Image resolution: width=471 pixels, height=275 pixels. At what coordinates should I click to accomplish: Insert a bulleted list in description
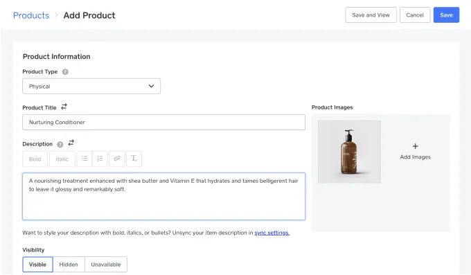85,159
